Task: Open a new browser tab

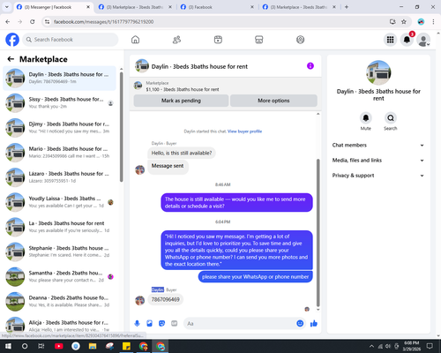Action: click(x=347, y=7)
